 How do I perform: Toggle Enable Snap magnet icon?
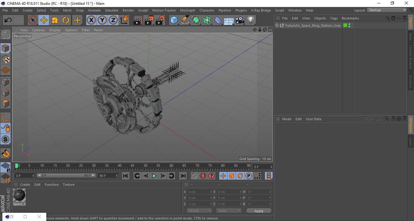(5, 153)
